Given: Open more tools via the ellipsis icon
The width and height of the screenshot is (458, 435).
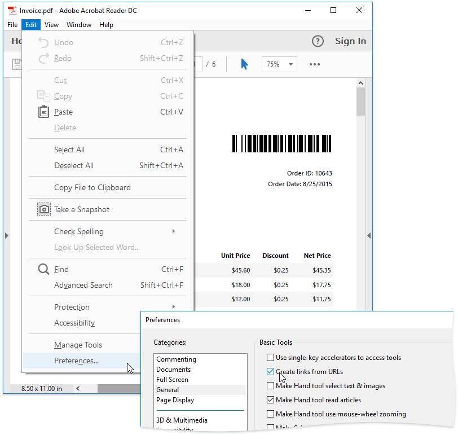Looking at the screenshot, I should [x=315, y=64].
